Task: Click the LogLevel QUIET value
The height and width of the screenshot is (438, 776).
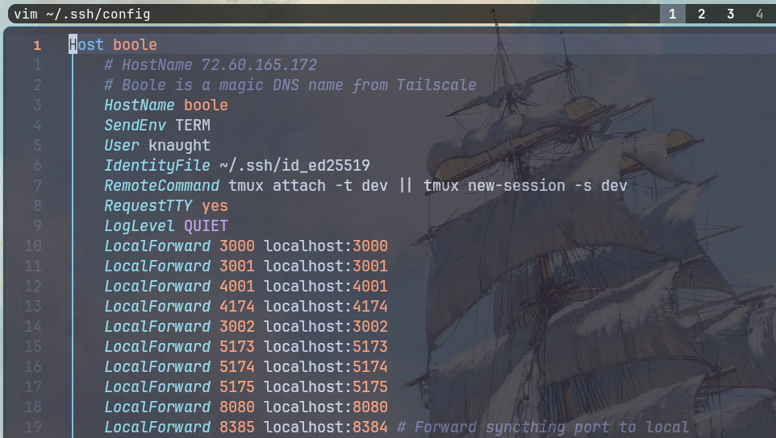Action: click(206, 225)
